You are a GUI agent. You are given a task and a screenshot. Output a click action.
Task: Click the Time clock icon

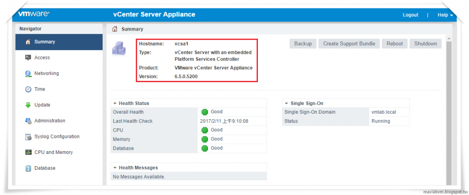[x=28, y=89]
